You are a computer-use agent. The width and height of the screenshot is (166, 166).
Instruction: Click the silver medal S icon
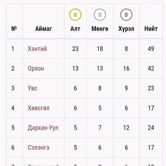(x=100, y=15)
